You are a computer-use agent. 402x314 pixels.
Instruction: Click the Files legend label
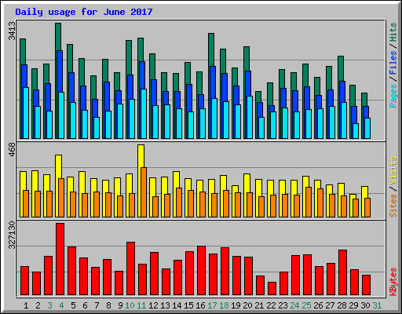[393, 63]
